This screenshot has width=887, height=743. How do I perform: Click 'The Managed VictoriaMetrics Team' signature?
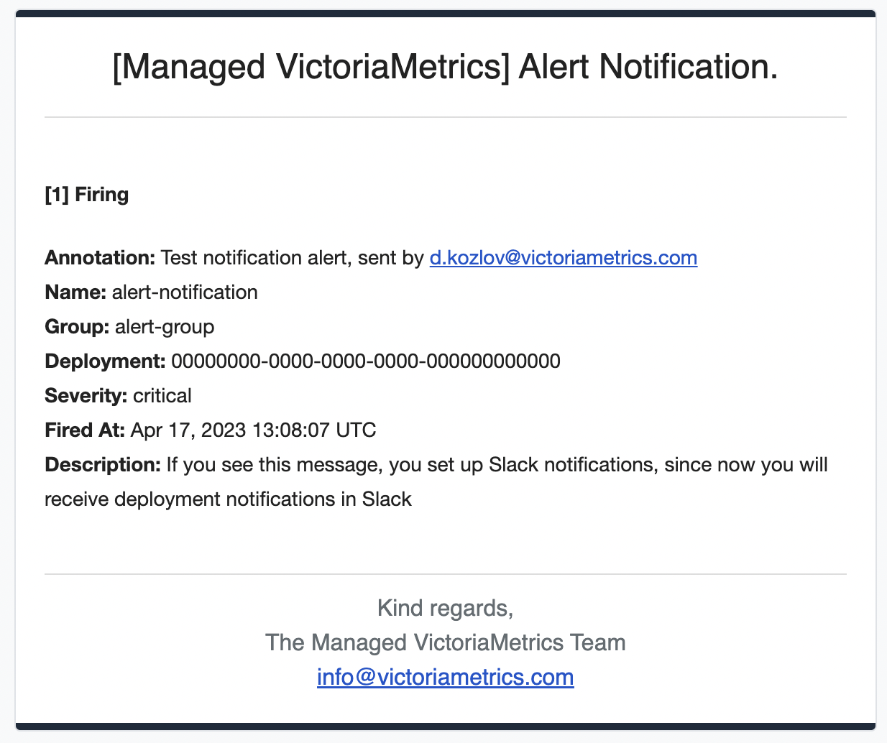click(445, 642)
